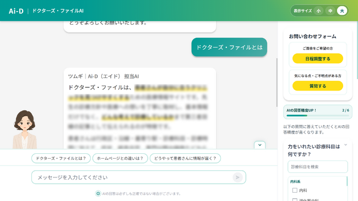Screen dimensions: 358x201
Task: Click the ドクターズ・ファイルAI header title
Action: click(58, 10)
